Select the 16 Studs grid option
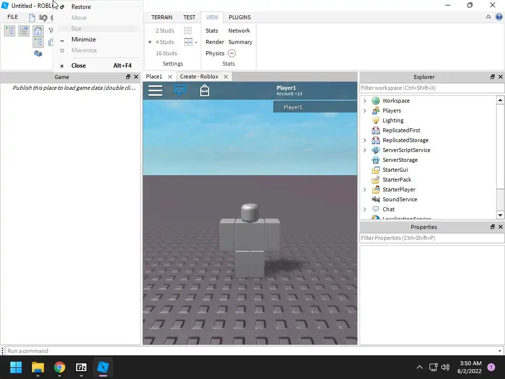Viewport: 505px width, 379px height. click(x=166, y=53)
